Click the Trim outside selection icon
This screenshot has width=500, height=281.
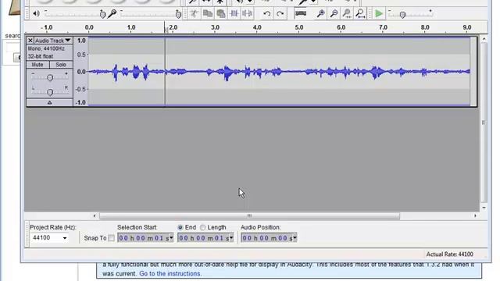click(234, 14)
